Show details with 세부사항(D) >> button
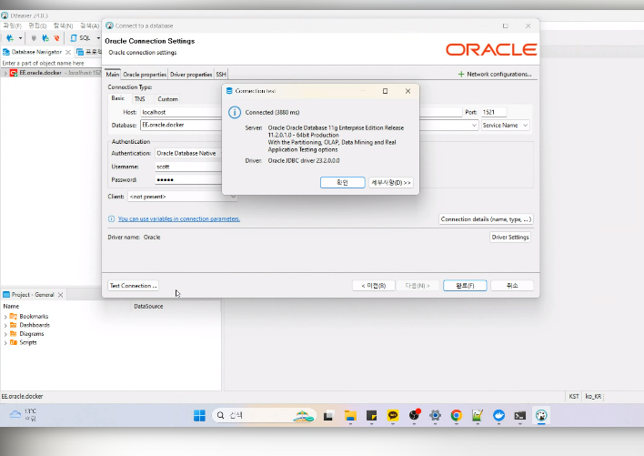The image size is (644, 456). point(391,182)
